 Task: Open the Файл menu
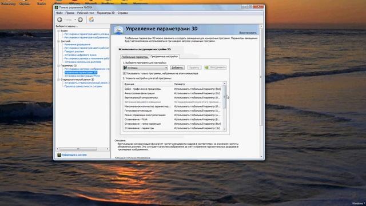pos(59,13)
